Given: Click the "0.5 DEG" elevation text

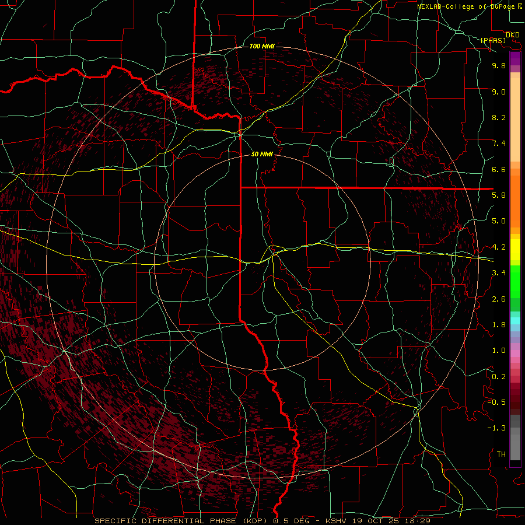Looking at the screenshot, I should [x=290, y=521].
